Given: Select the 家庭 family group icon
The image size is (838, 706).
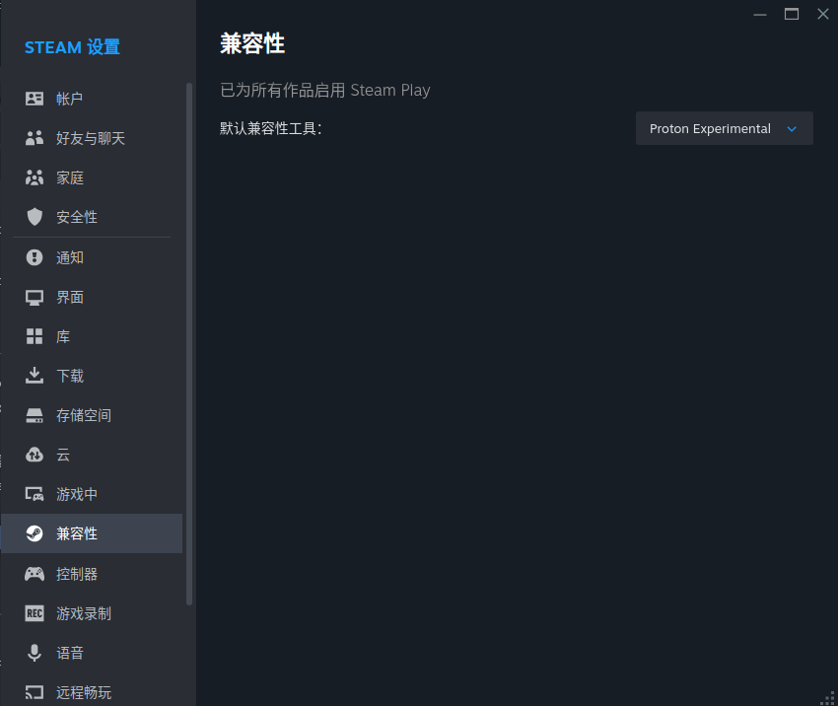Looking at the screenshot, I should point(35,177).
